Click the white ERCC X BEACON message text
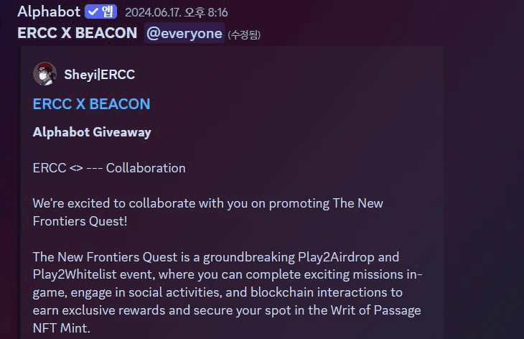 (x=78, y=33)
